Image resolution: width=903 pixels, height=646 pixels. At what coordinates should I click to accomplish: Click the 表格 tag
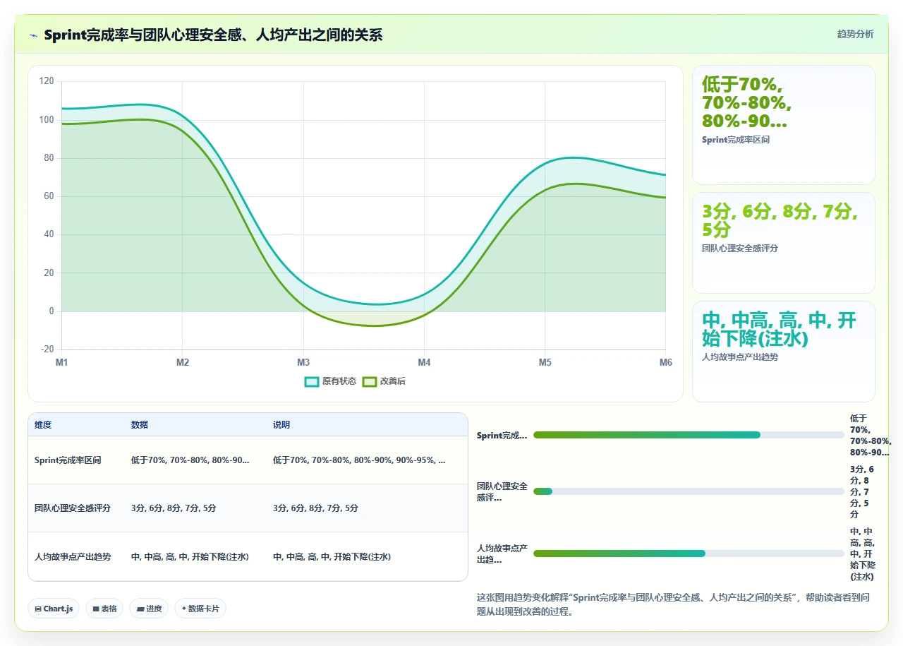tap(104, 609)
